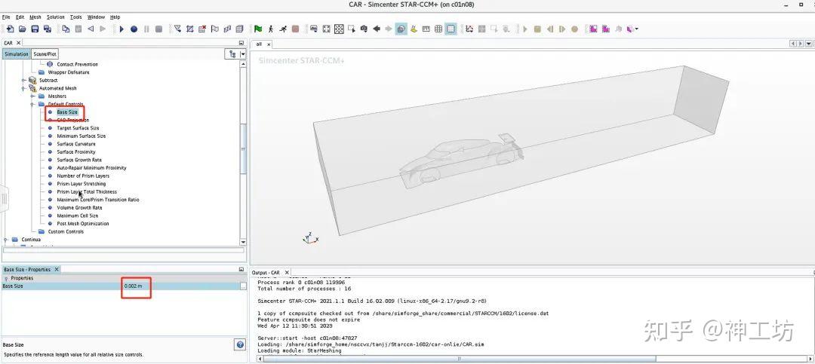The image size is (815, 364).
Task: Click the Reset View crossed-box icon
Action: pos(339,29)
